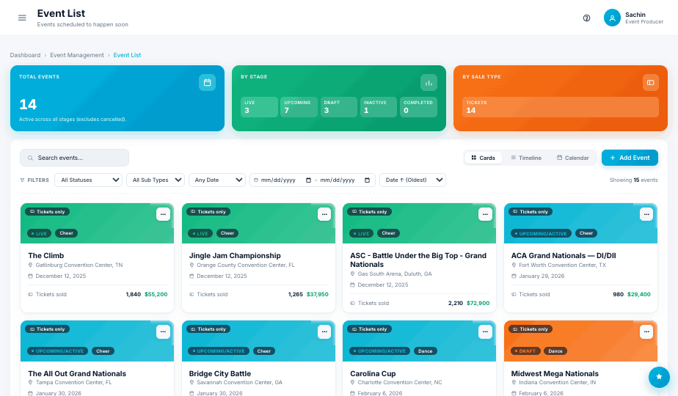Click the Event List breadcrumb

pos(127,55)
